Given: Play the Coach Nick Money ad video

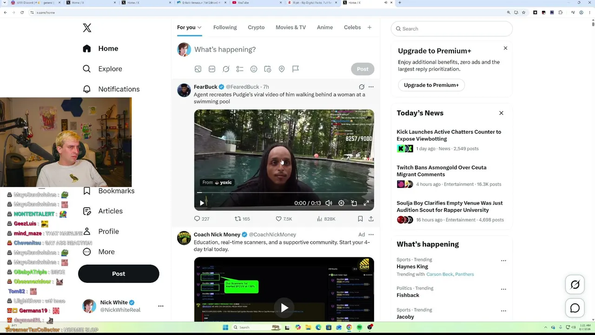Looking at the screenshot, I should [x=284, y=308].
